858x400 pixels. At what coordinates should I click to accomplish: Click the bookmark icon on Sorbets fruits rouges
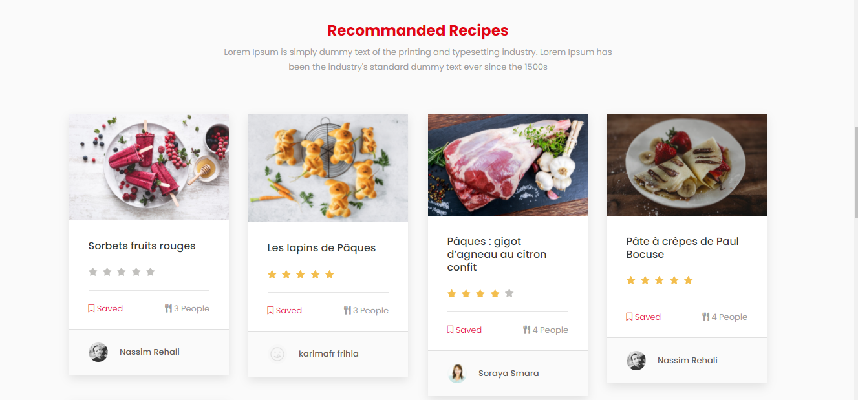click(91, 308)
